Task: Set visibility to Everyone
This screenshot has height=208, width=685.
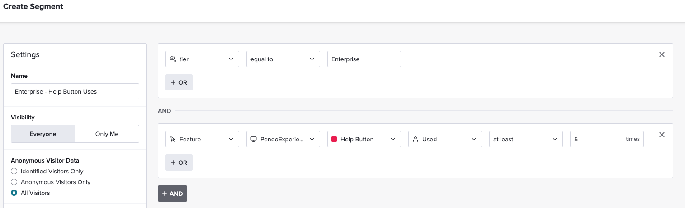Action: pos(43,134)
